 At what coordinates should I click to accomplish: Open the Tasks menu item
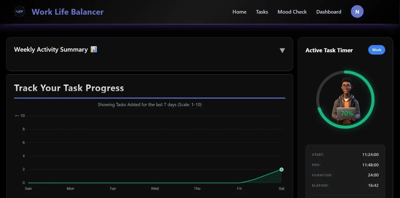(x=262, y=12)
